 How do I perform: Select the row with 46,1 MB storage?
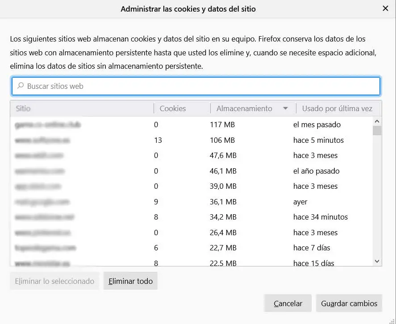(x=192, y=171)
